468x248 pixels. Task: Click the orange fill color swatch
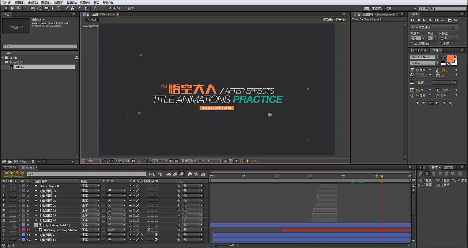tap(450, 59)
